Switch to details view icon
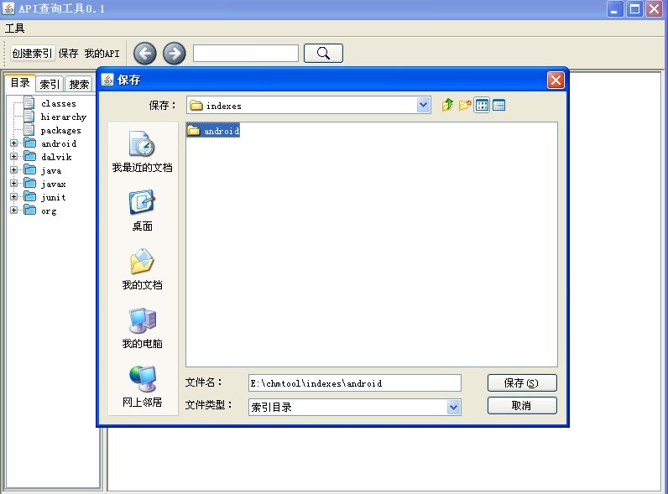The width and height of the screenshot is (668, 494). click(498, 105)
